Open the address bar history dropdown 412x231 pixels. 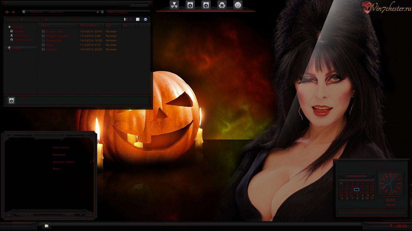click(98, 12)
